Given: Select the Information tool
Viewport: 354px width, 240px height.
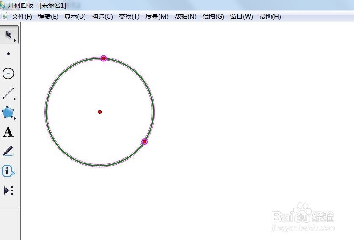Looking at the screenshot, I should [x=8, y=171].
